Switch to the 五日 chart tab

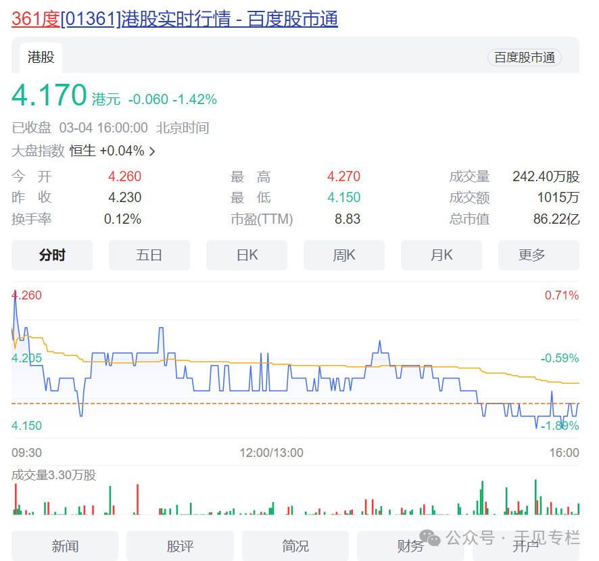[x=149, y=255]
